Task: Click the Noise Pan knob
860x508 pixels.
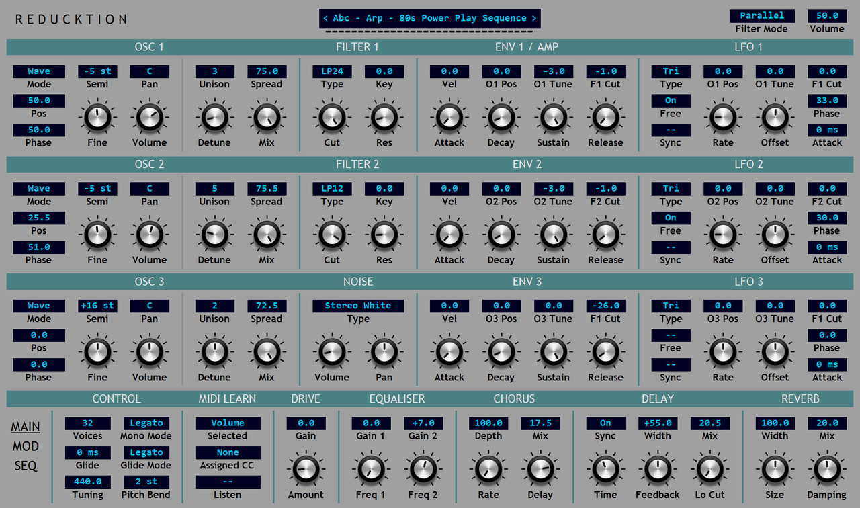Action: click(384, 352)
